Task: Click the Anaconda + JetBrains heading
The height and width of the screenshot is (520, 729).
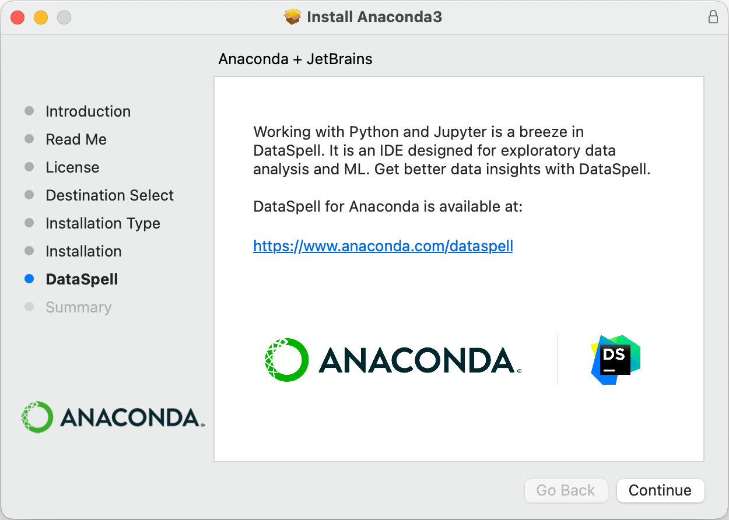Action: pos(295,59)
